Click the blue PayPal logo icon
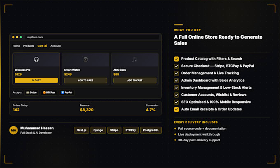This screenshot has width=280, height=168. (x=63, y=92)
